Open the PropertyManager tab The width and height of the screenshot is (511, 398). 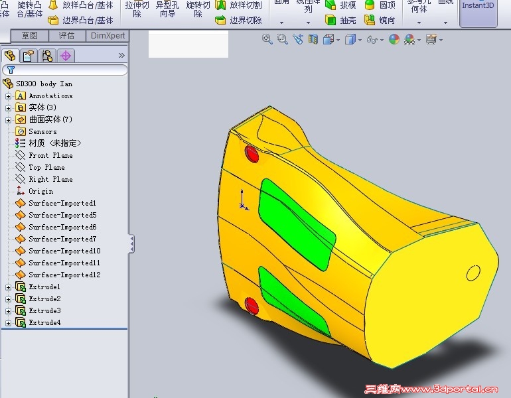[29, 56]
